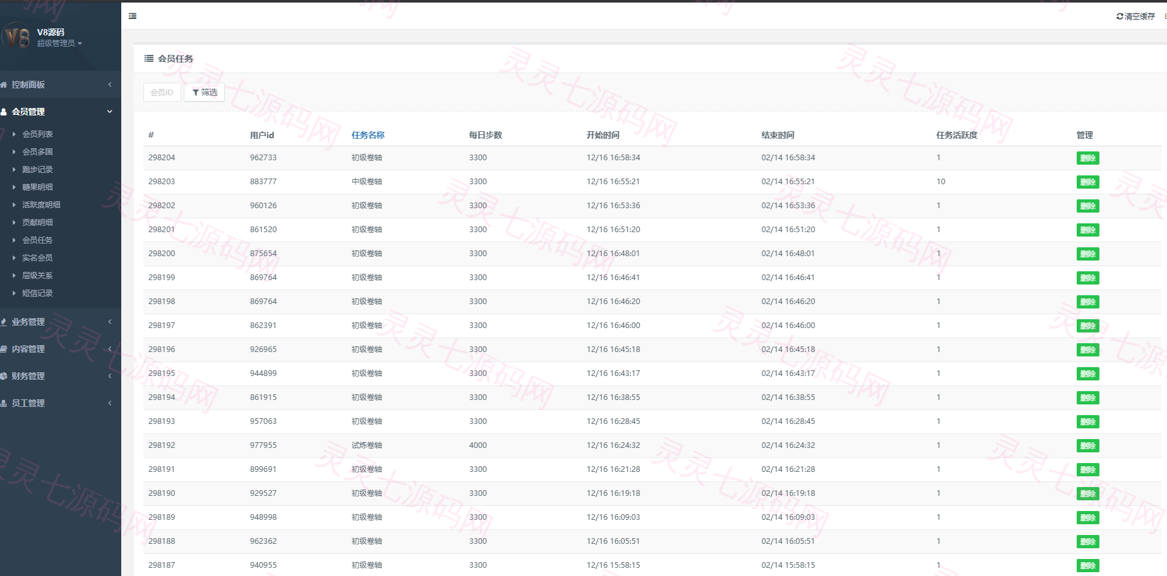Expand the 业务管理 sidebar section
Image resolution: width=1167 pixels, height=576 pixels.
(x=61, y=322)
